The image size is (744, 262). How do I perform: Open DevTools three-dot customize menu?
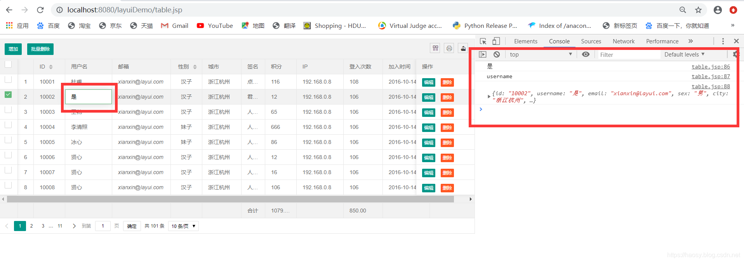point(723,41)
